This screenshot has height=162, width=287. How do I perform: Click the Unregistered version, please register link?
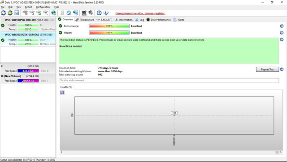(x=140, y=13)
